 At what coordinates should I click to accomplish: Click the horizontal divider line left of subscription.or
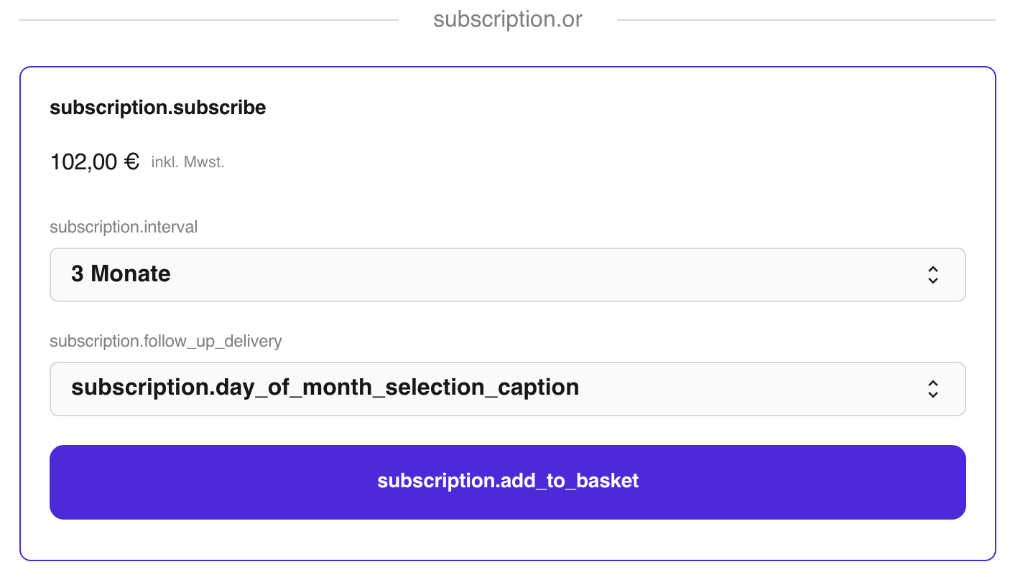tap(208, 20)
